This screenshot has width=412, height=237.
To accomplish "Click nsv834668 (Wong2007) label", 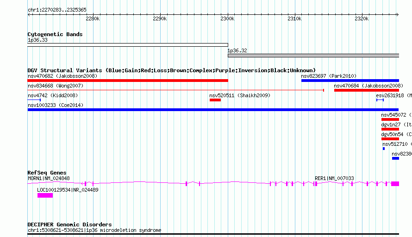I will (x=56, y=86).
